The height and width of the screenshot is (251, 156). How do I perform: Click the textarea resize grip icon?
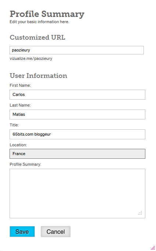pyautogui.click(x=140, y=213)
